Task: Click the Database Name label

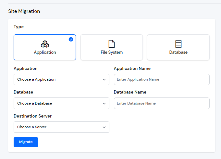Action: click(130, 92)
